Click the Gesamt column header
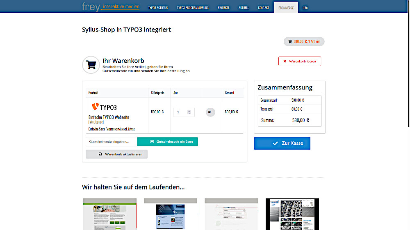 pyautogui.click(x=229, y=93)
